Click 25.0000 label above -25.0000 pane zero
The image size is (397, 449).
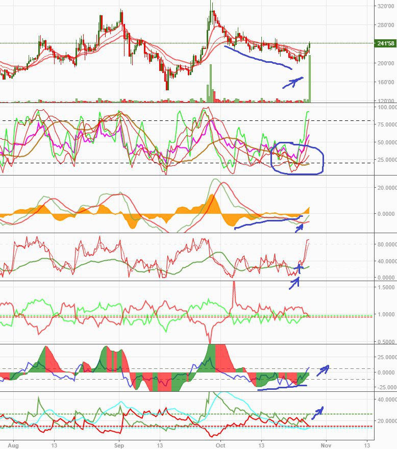(x=387, y=357)
